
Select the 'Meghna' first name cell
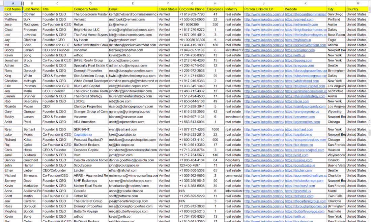pyautogui.click(x=13, y=211)
